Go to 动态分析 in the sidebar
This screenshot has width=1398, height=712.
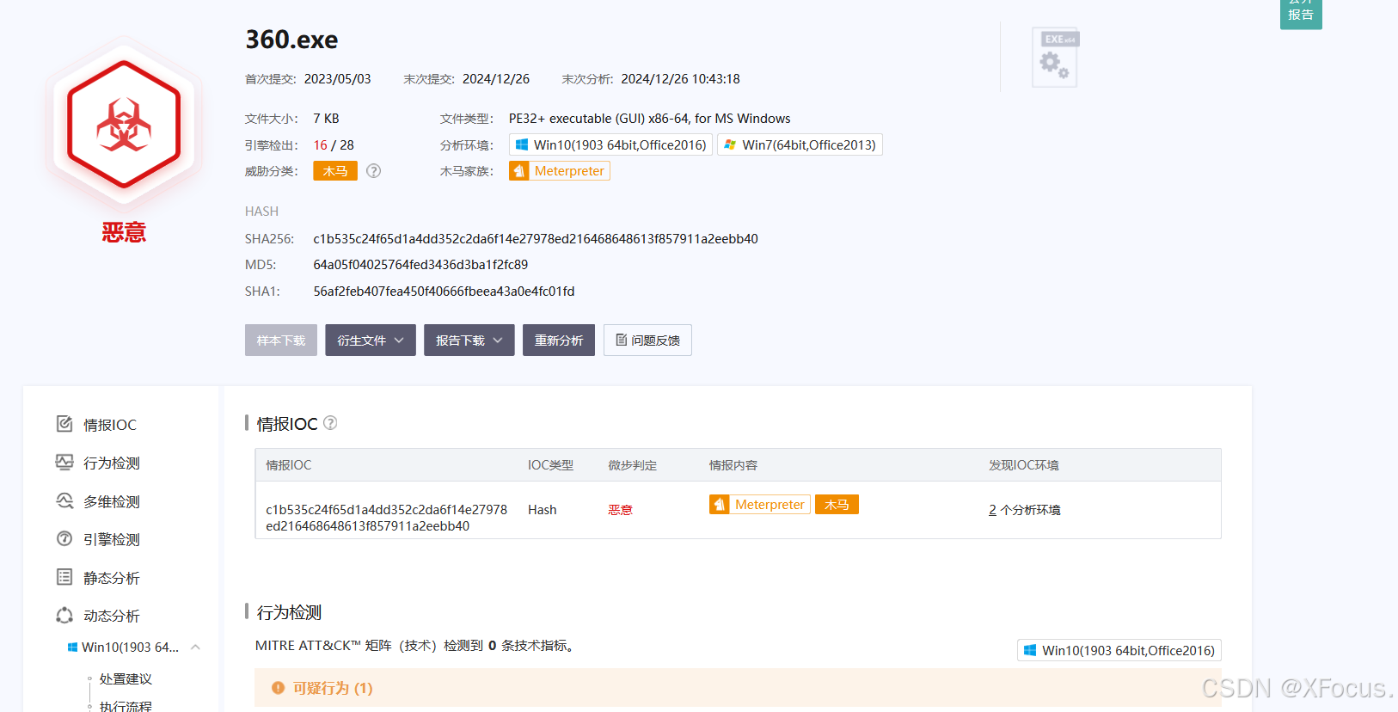(x=112, y=616)
